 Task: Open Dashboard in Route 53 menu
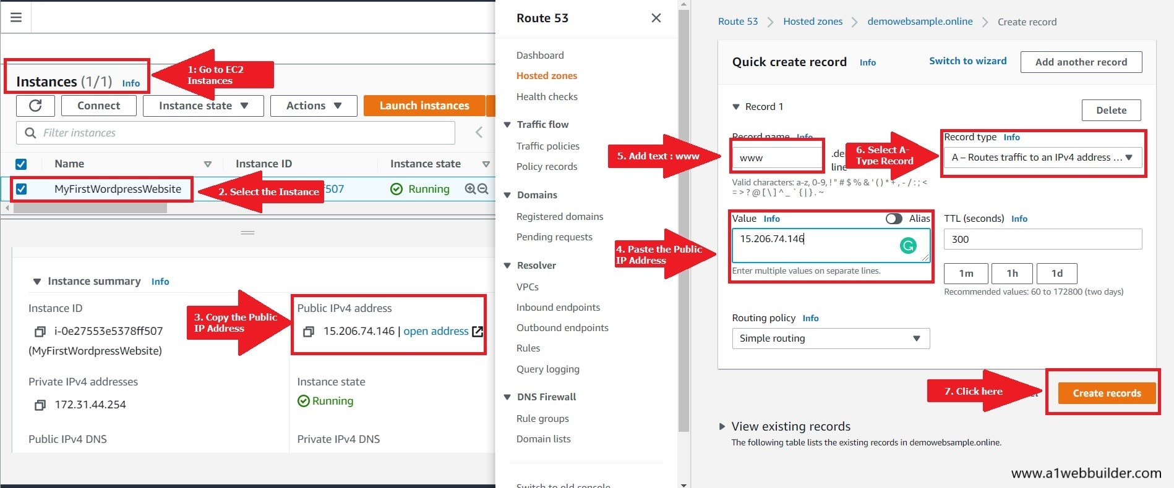[540, 55]
